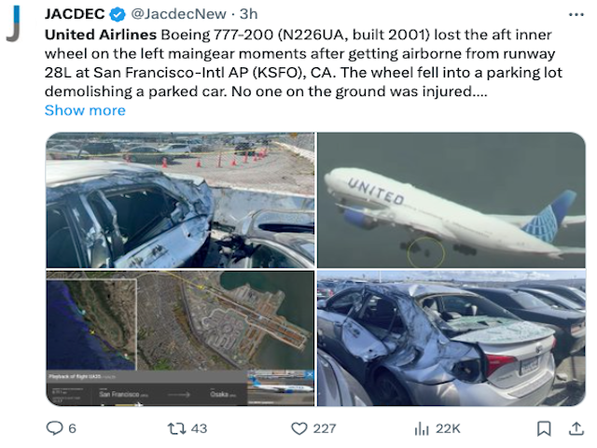Open the flight path map image

pyautogui.click(x=180, y=338)
